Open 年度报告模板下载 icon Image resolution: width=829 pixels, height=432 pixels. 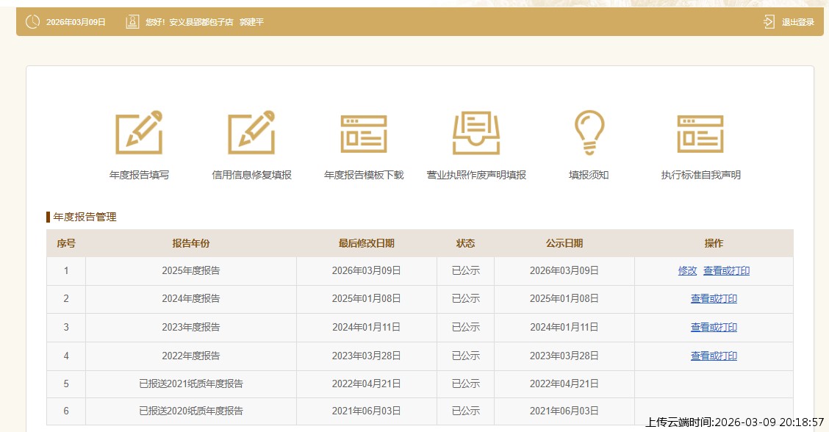coord(364,133)
